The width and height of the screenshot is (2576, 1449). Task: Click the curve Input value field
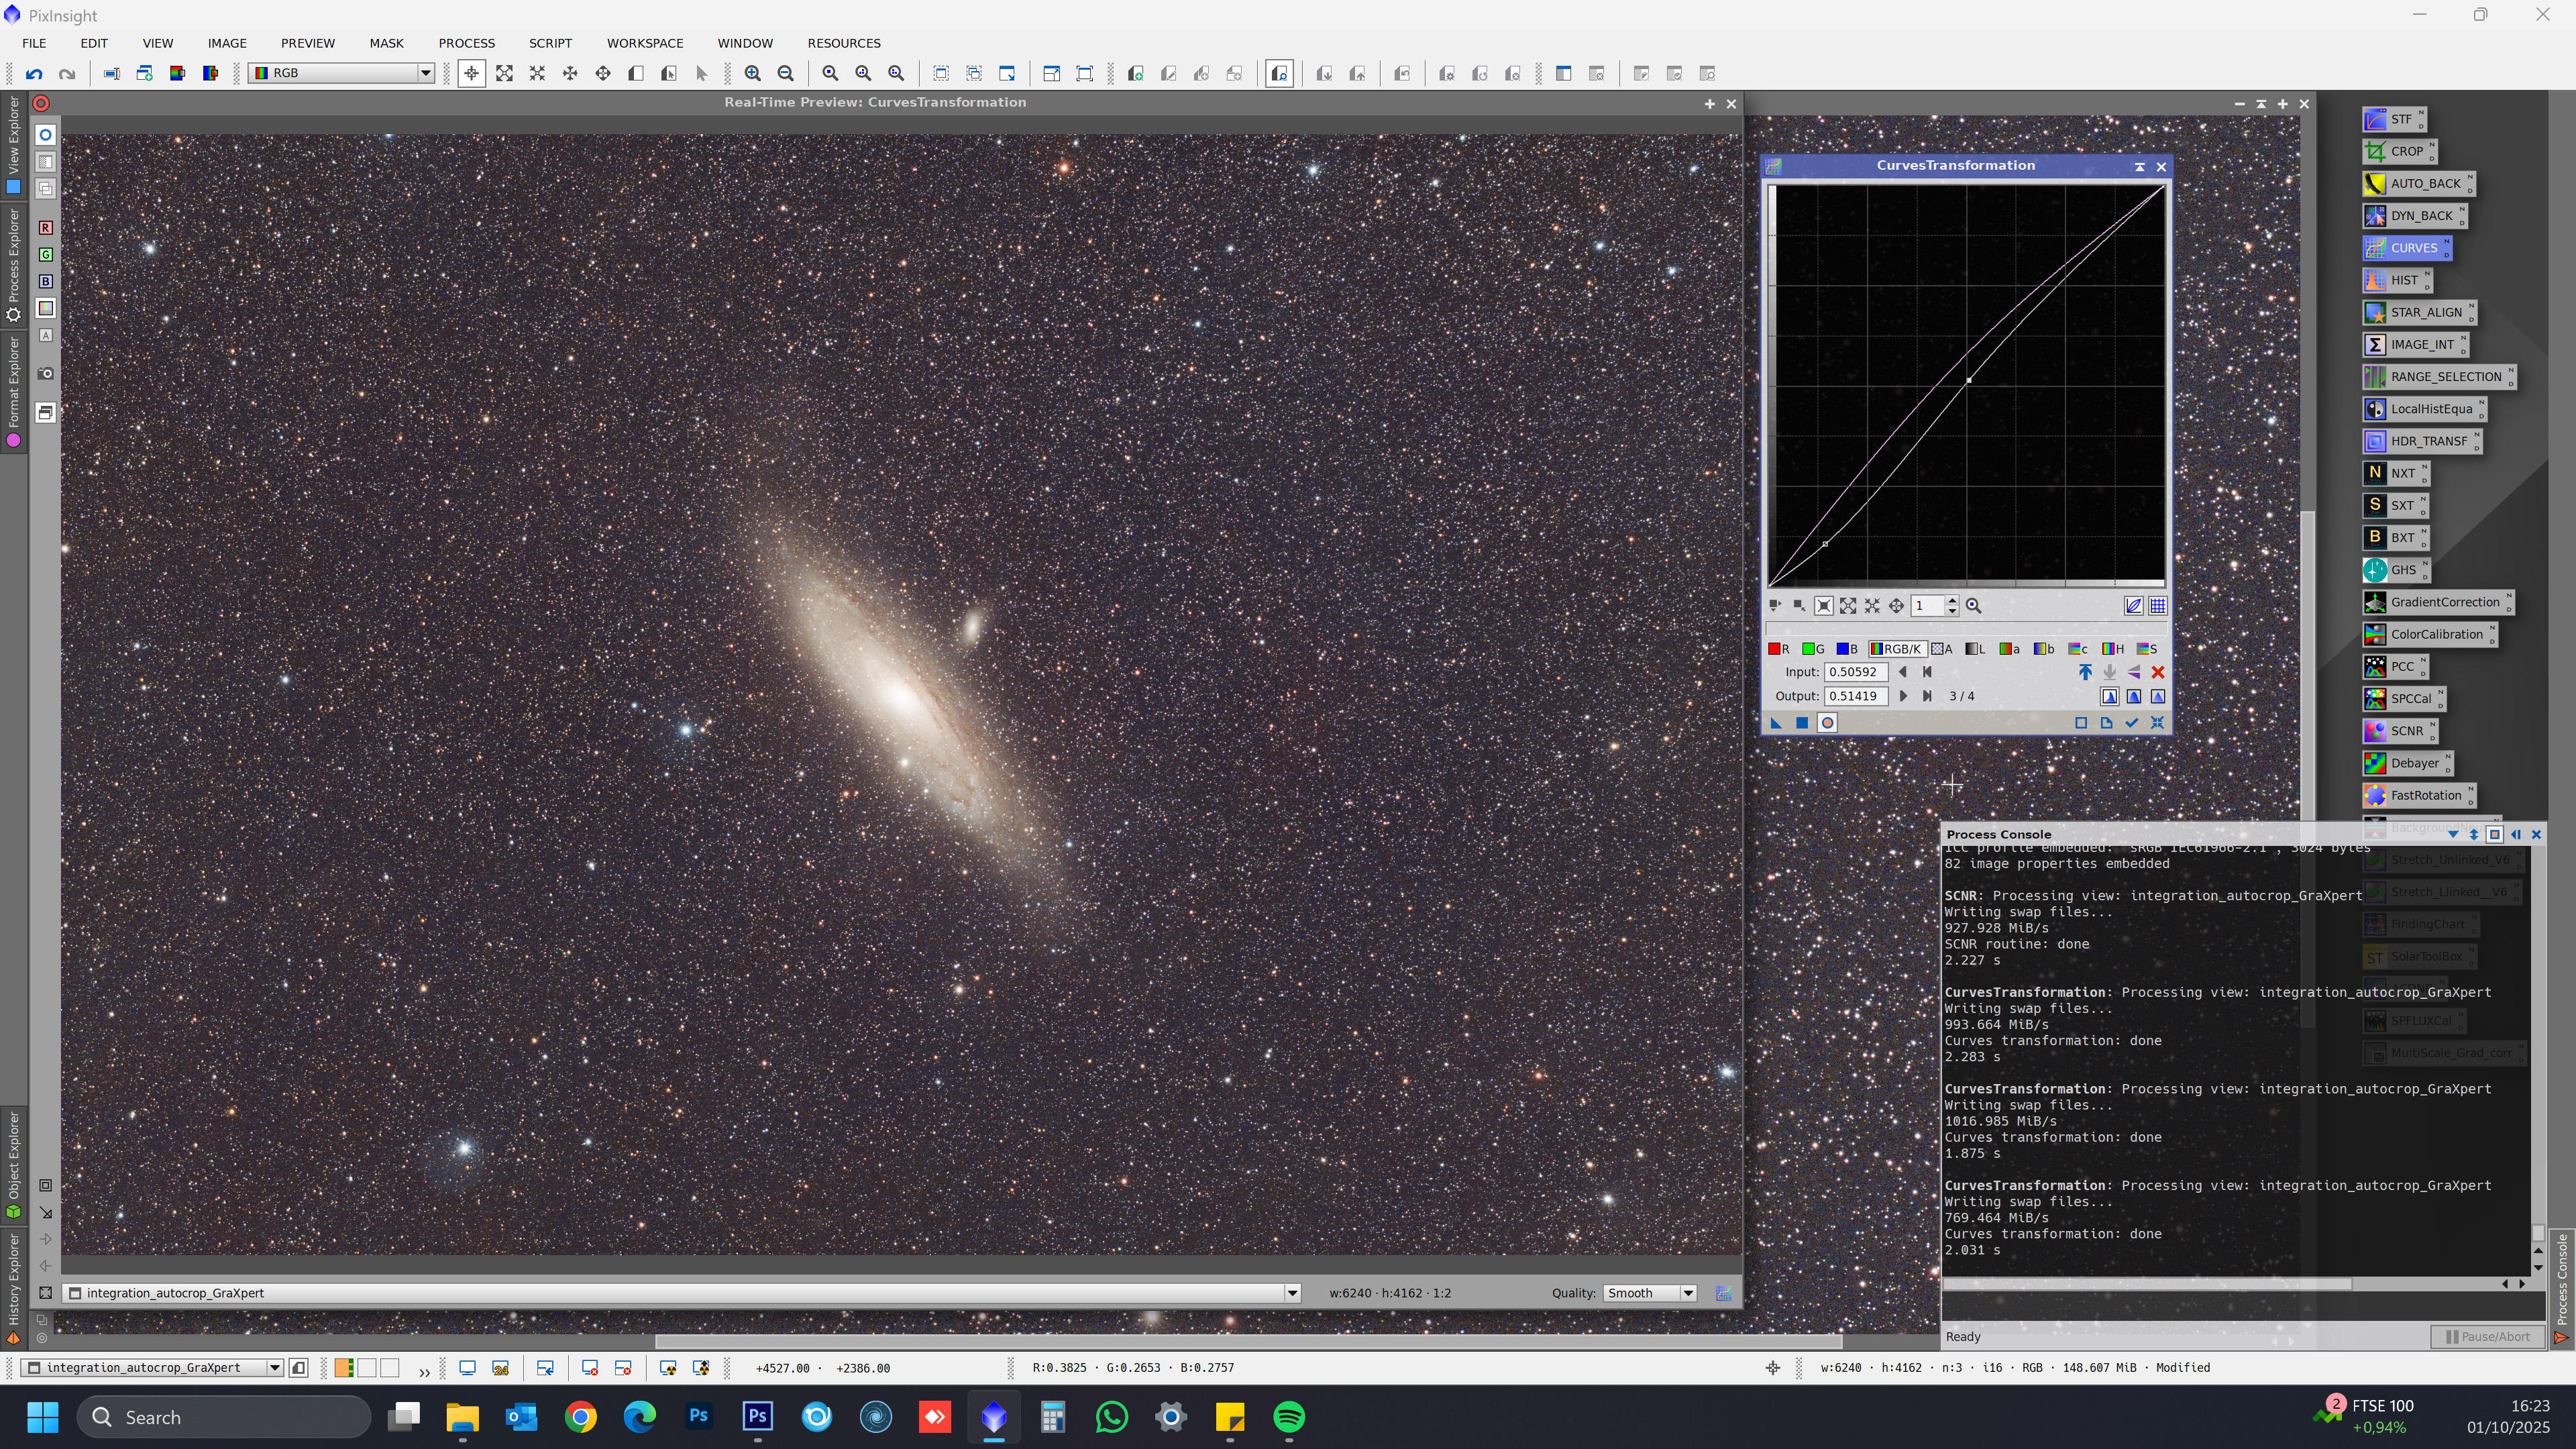(x=1855, y=672)
